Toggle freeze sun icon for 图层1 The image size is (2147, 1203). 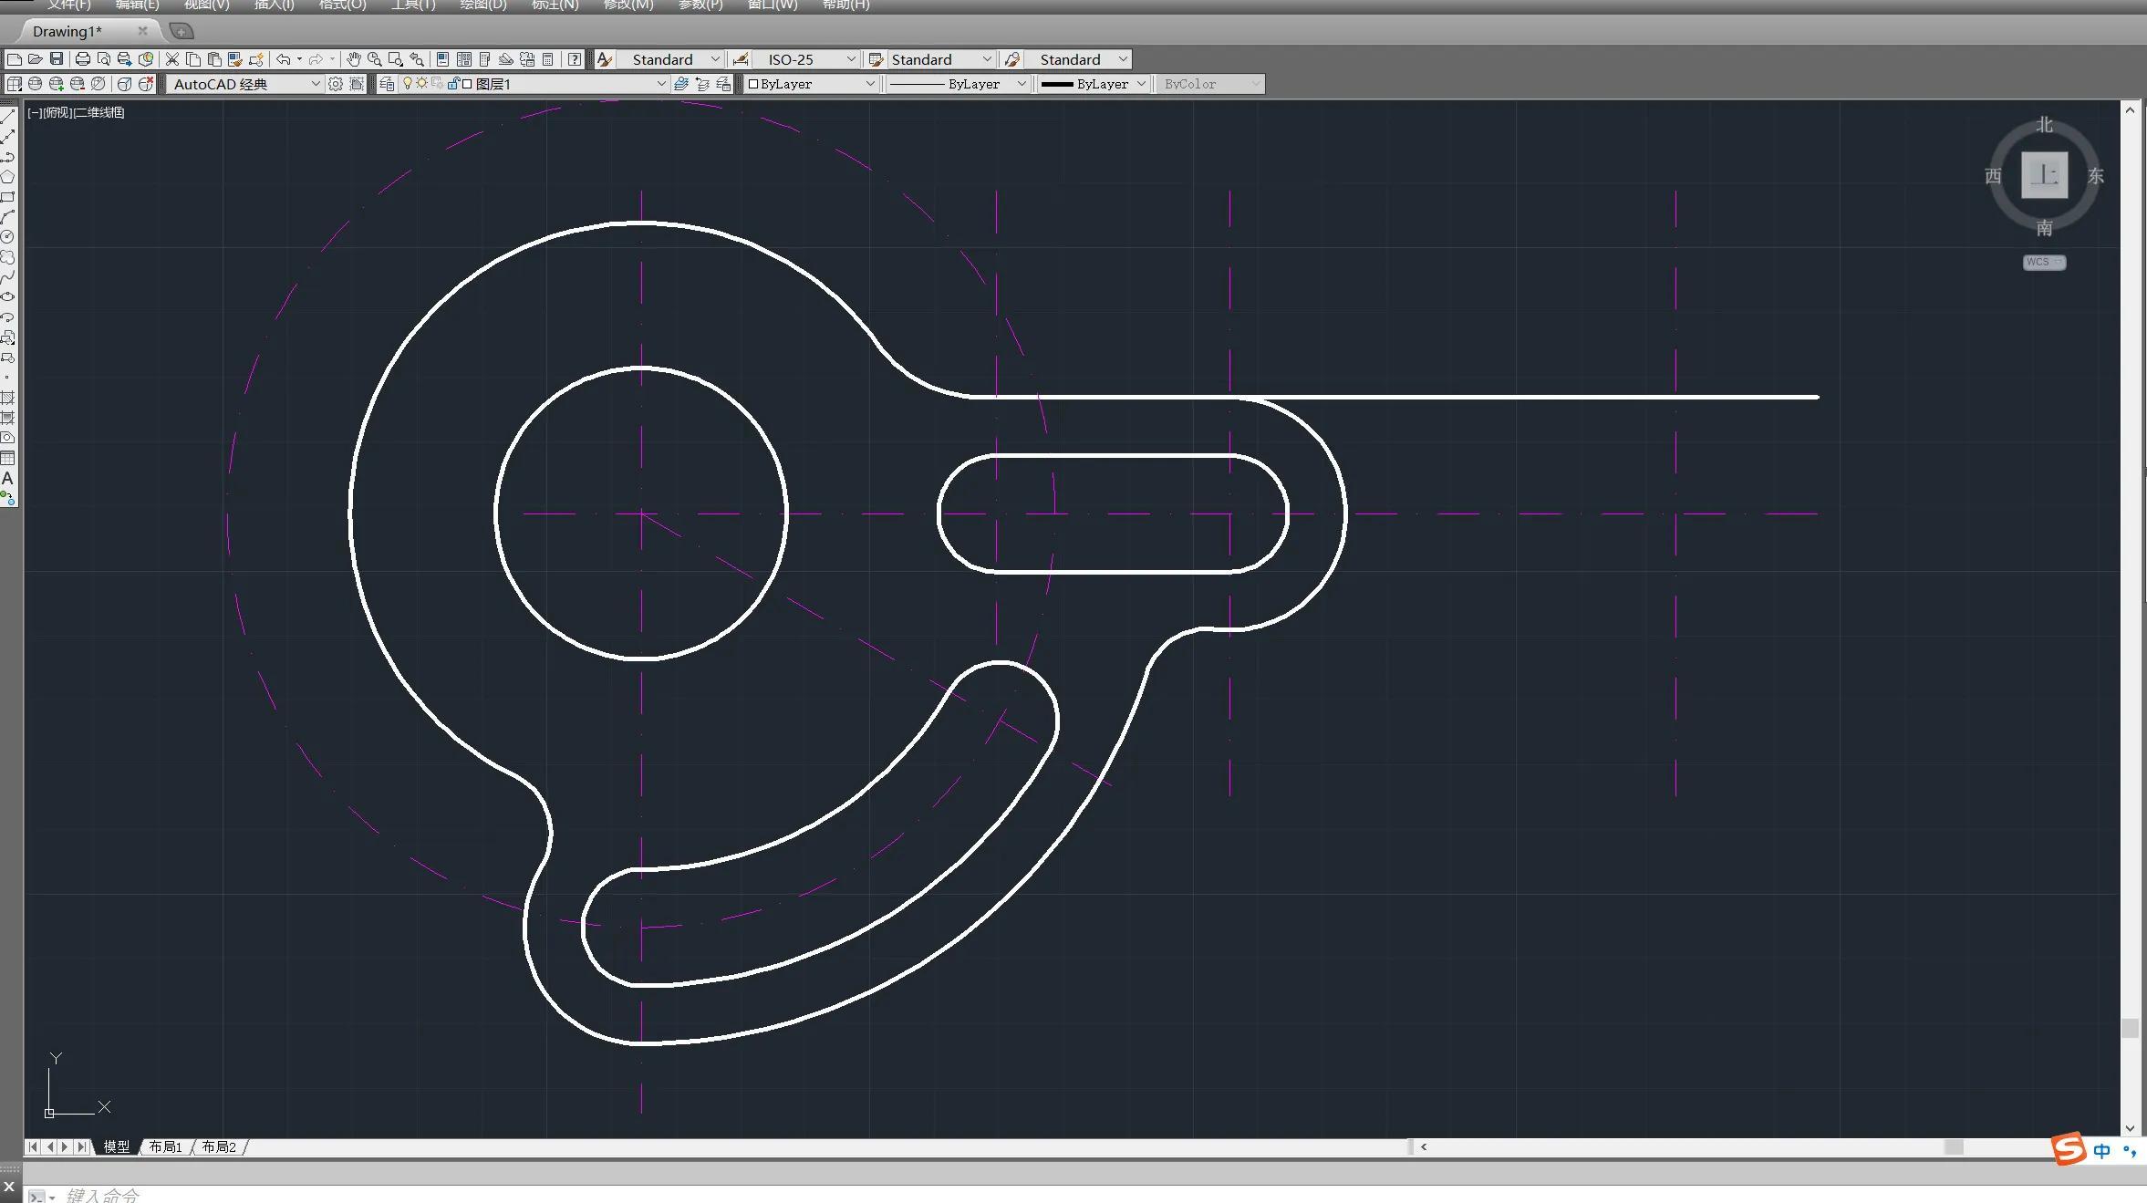point(421,84)
